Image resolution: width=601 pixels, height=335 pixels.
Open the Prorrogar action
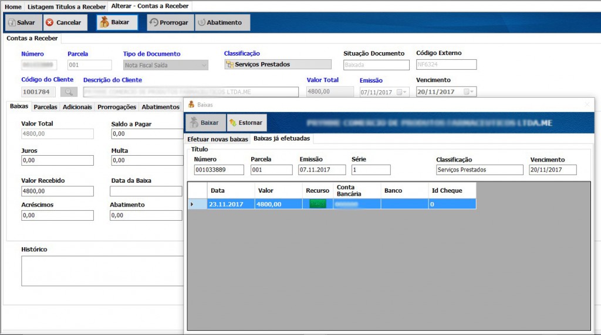[168, 23]
